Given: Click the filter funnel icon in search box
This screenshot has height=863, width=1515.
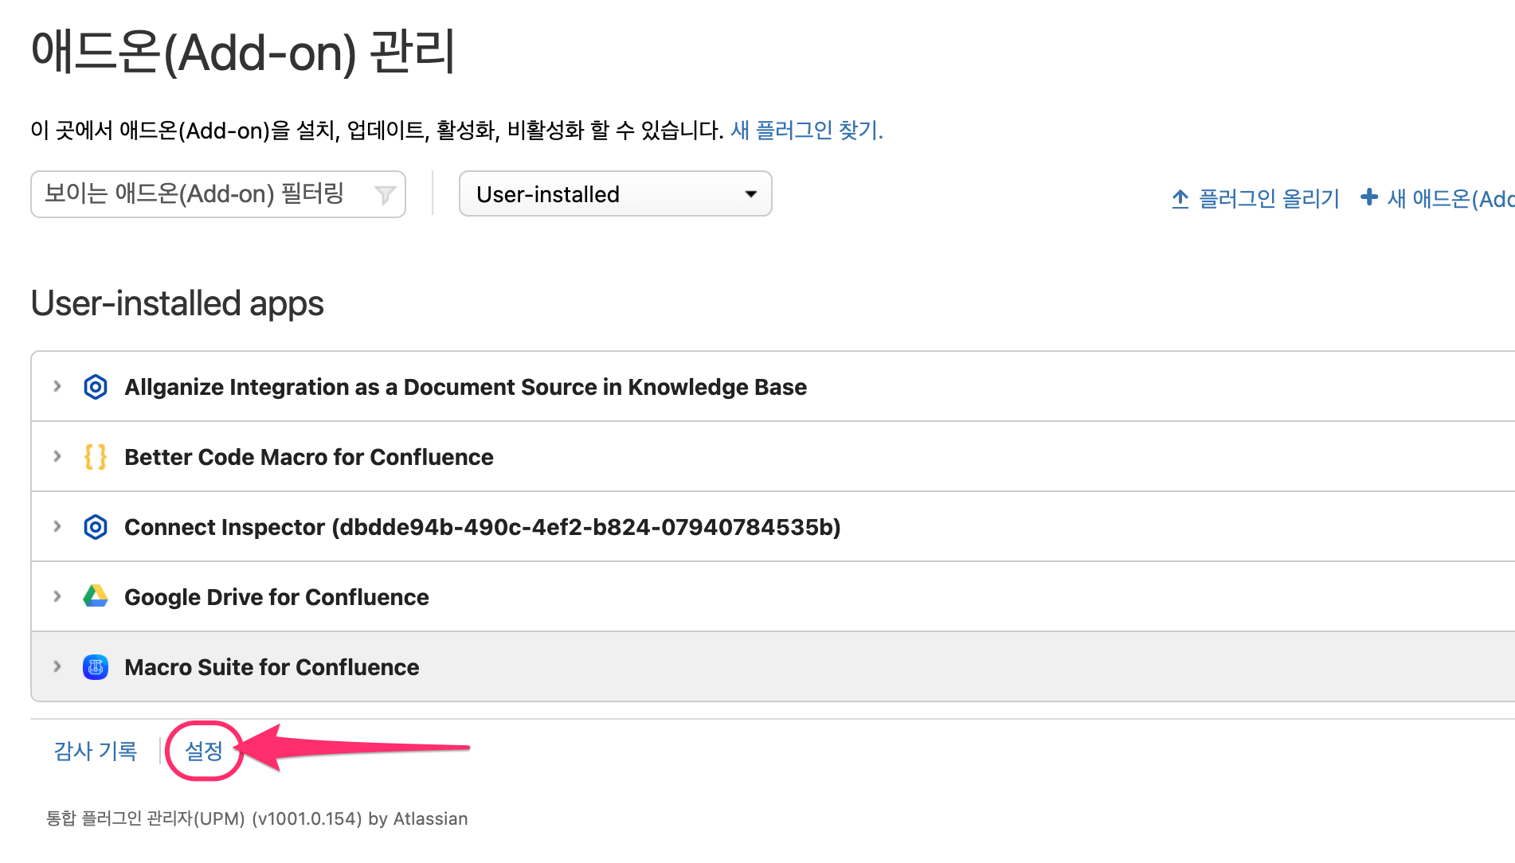Looking at the screenshot, I should 385,194.
